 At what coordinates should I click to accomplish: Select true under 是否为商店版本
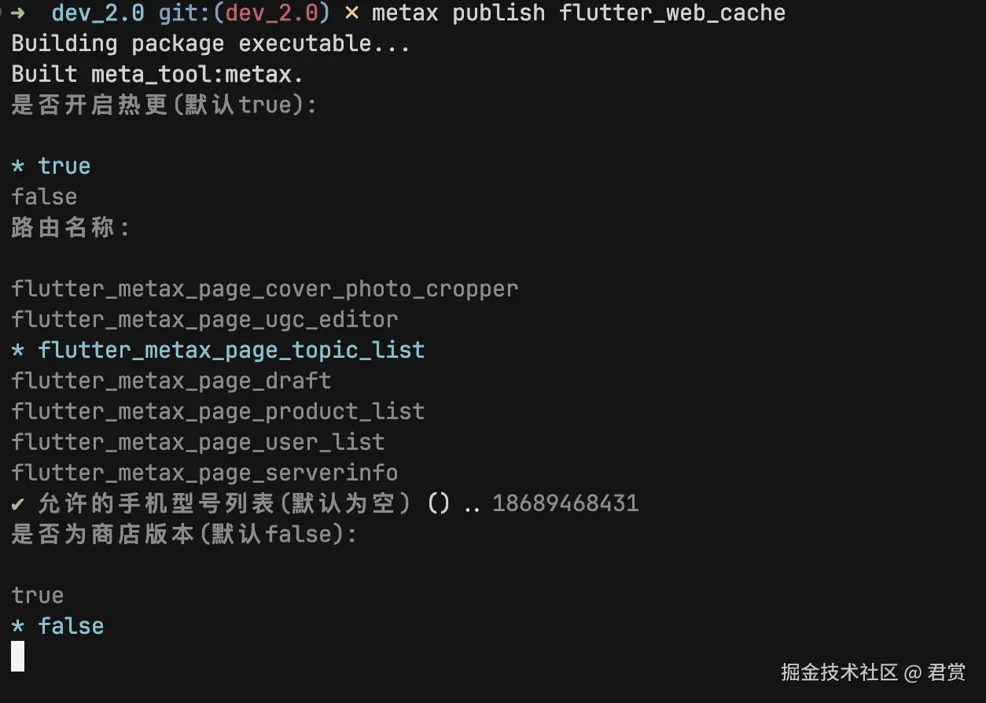pyautogui.click(x=38, y=595)
